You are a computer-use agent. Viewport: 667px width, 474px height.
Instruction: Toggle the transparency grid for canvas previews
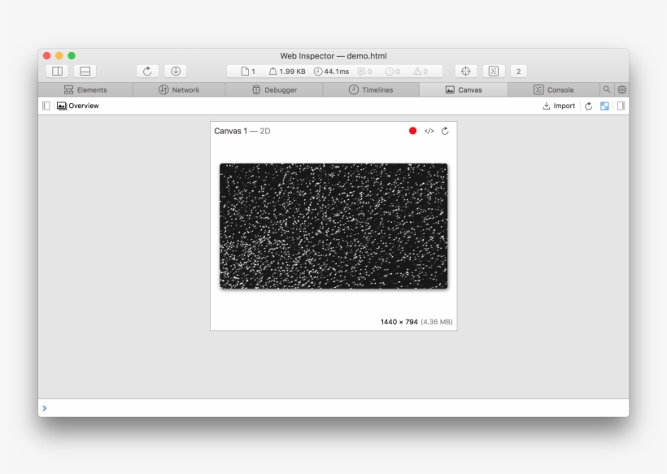tap(604, 106)
